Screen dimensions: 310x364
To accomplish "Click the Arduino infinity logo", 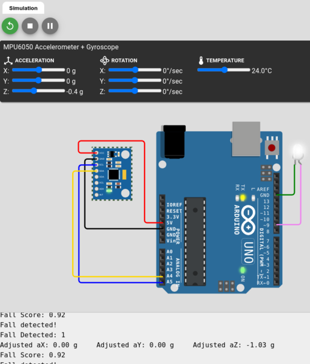I will coord(248,220).
